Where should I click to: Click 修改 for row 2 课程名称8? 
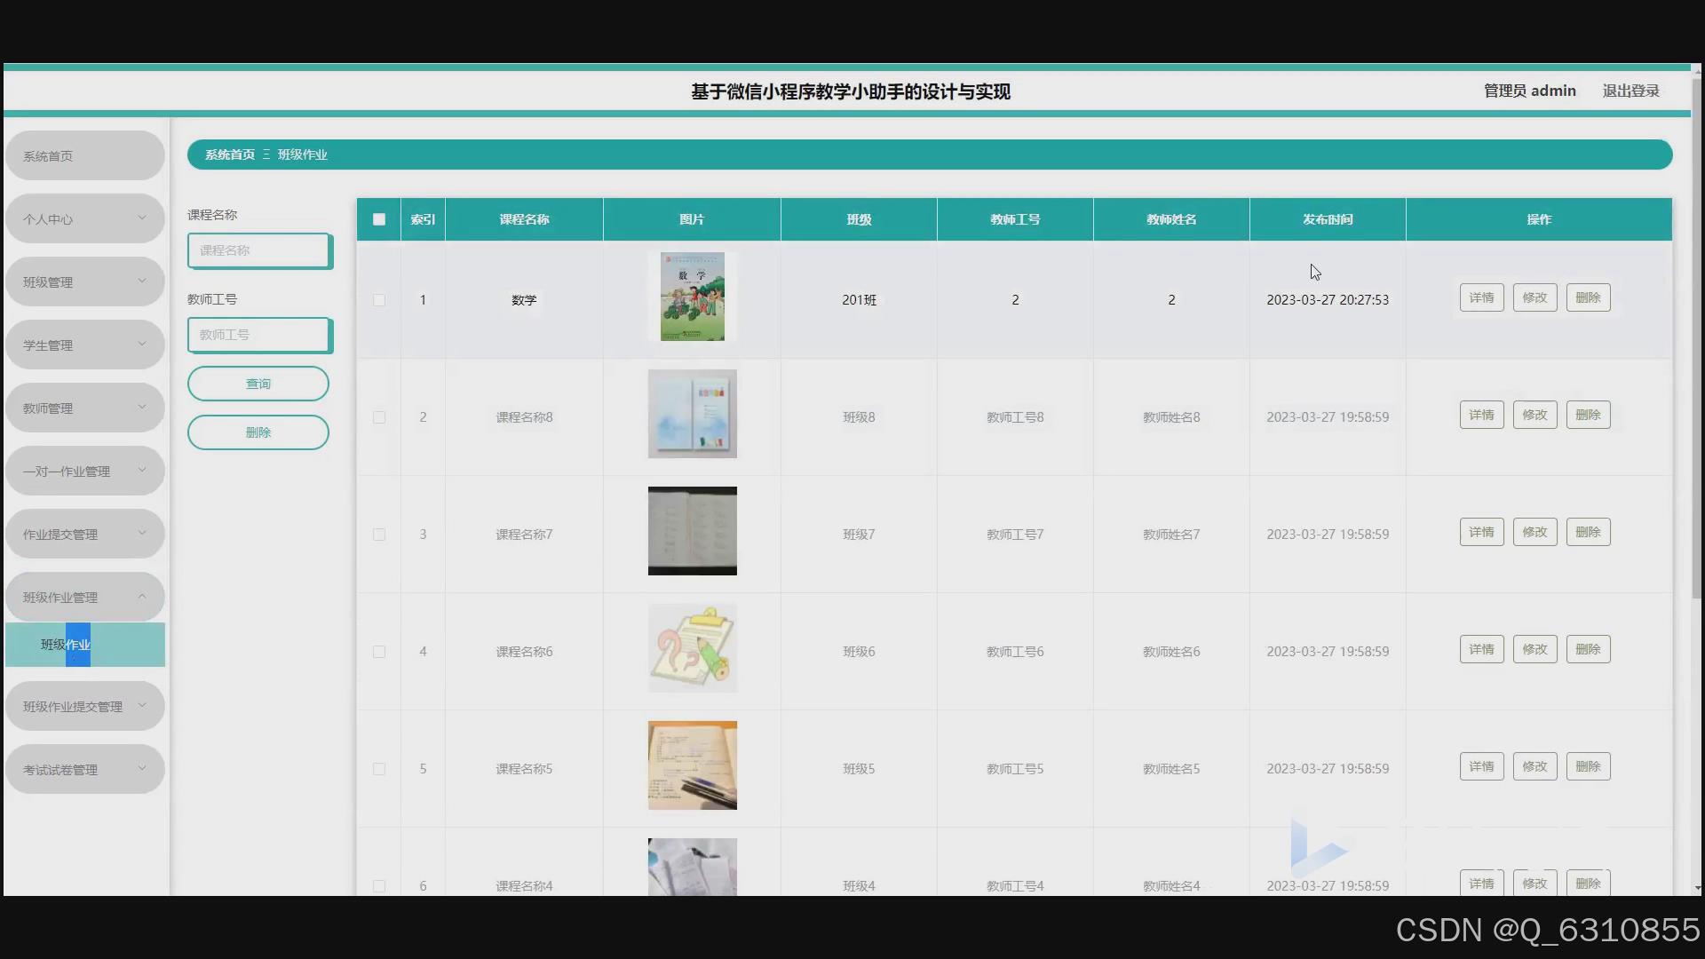tap(1534, 416)
